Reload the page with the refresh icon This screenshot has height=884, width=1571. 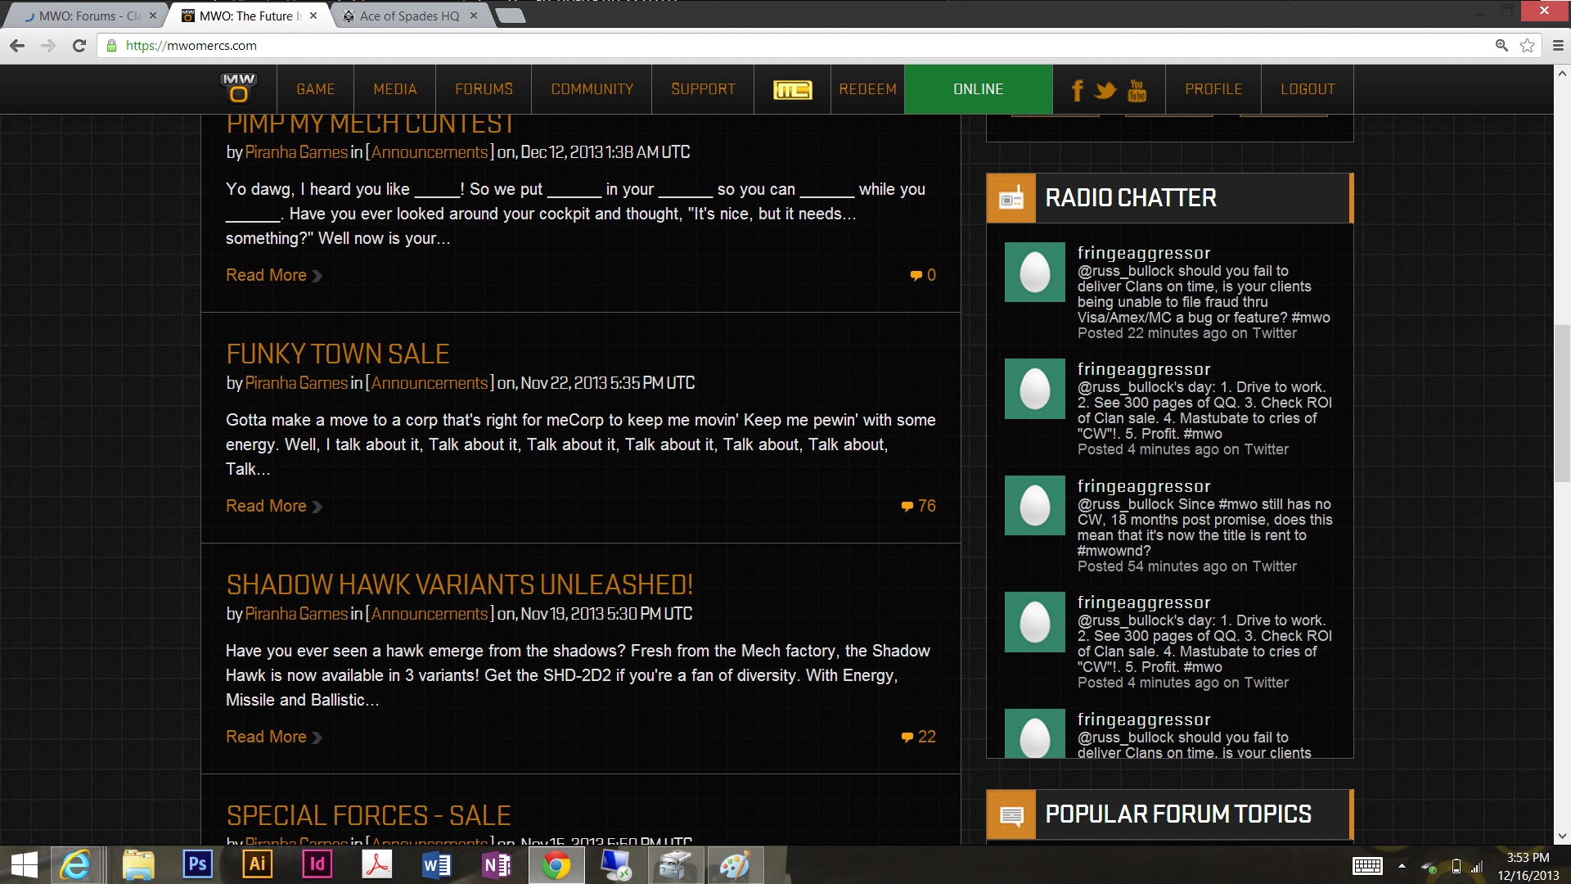(79, 46)
